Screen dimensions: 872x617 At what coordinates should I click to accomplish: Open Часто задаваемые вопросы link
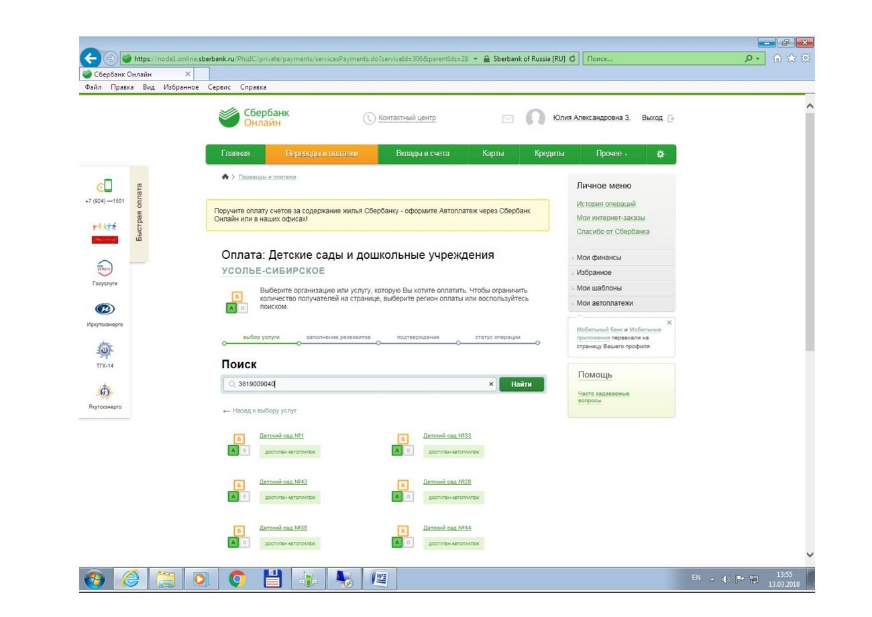[604, 397]
